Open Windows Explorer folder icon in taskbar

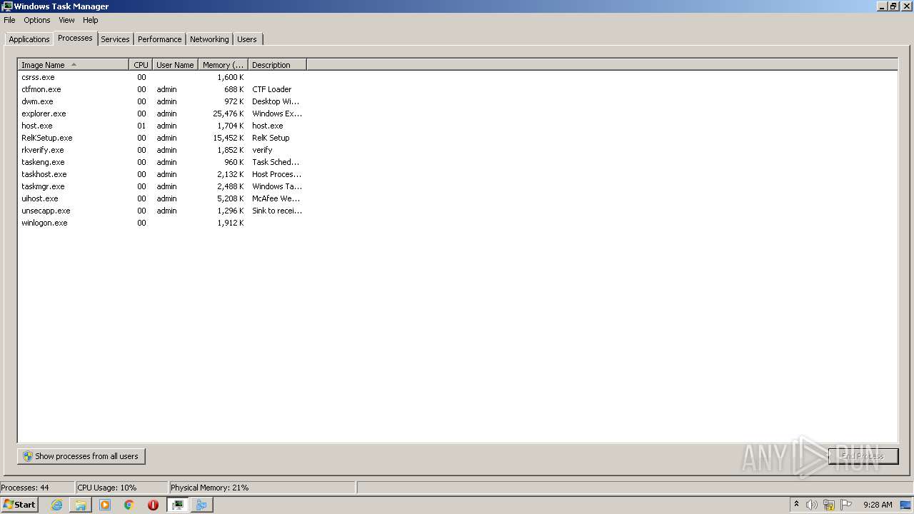(81, 505)
